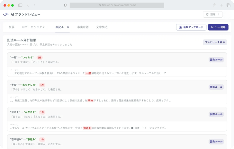The width and height of the screenshot is (234, 149).
Task: Open the 事実確認 tab
Action: tap(83, 27)
